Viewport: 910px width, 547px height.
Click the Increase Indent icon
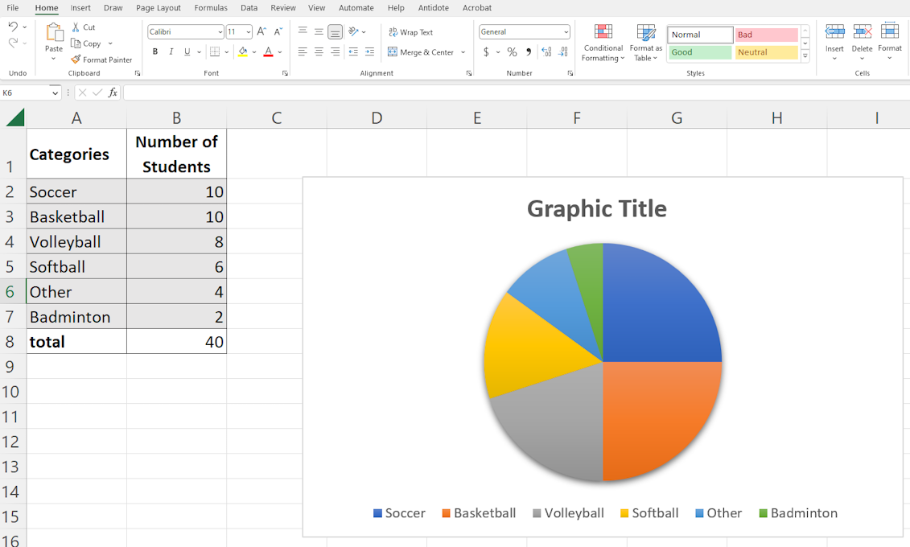click(x=369, y=52)
